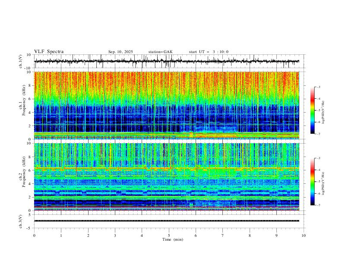342x264 pixels.
Task: Click the "-3" label on the upper color bar
Action: click(319, 87)
